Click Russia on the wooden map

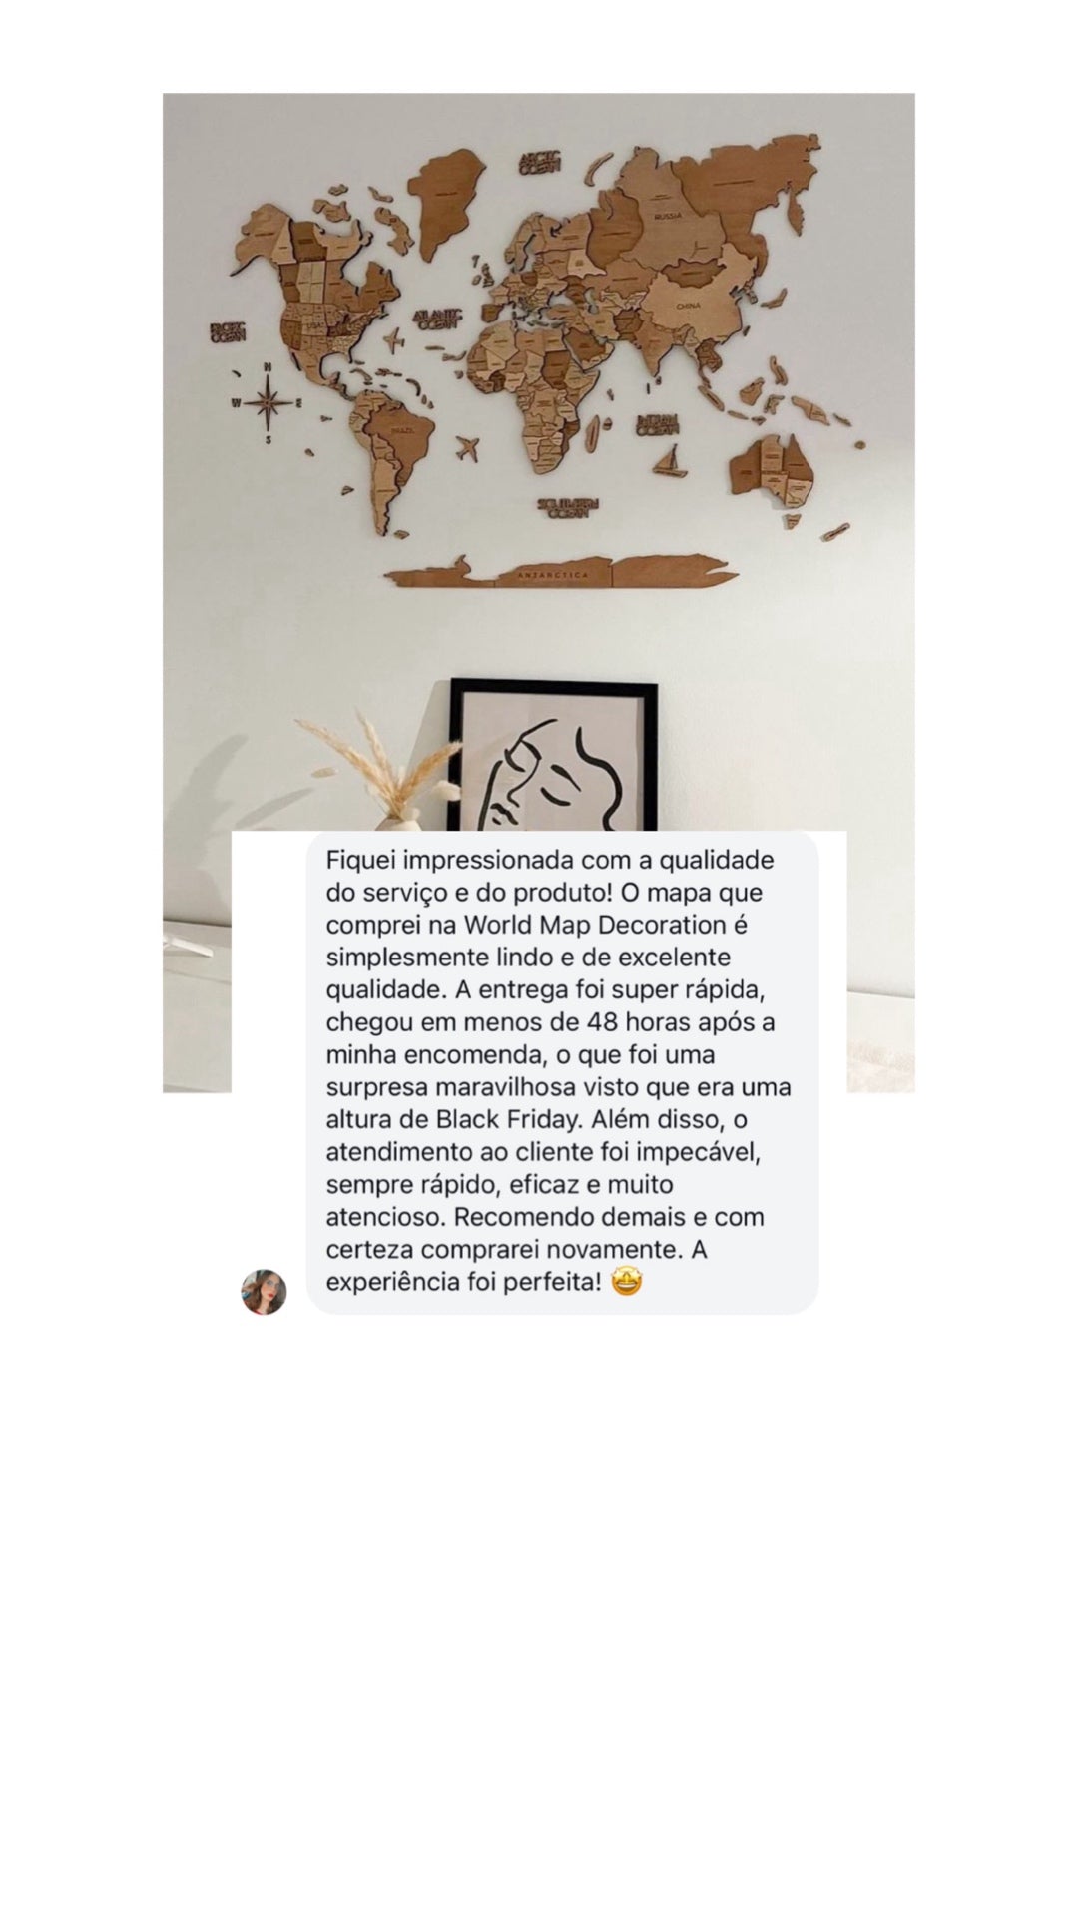tap(668, 215)
